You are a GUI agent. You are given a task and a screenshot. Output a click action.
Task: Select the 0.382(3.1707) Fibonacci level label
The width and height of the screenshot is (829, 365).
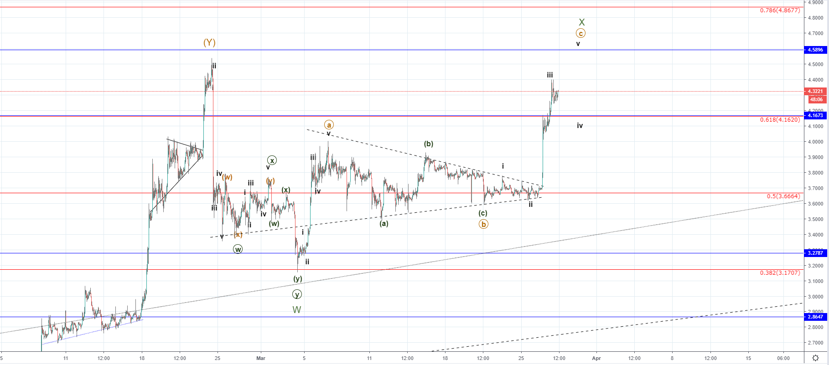(x=780, y=273)
